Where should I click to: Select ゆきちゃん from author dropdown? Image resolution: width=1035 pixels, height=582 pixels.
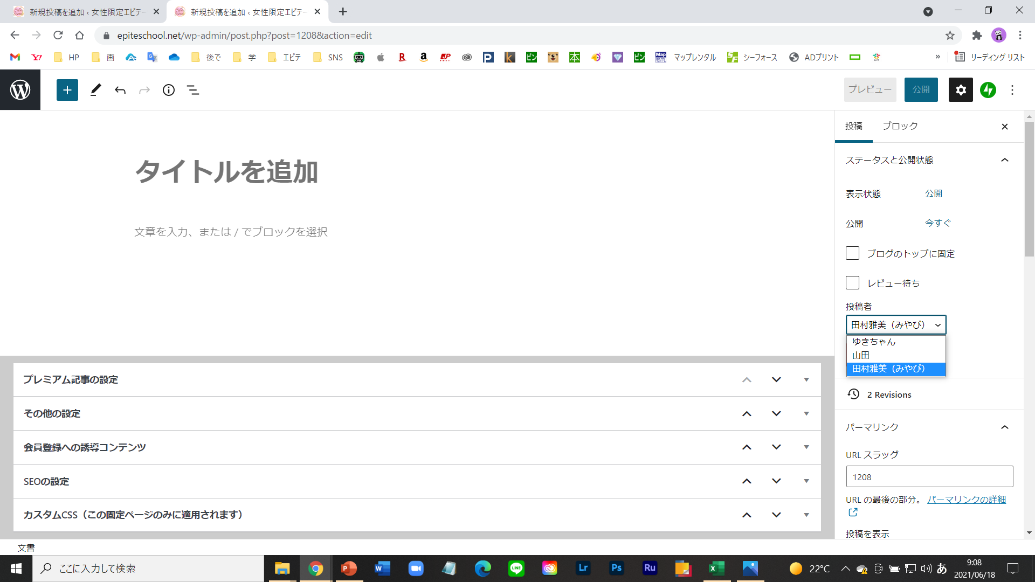pos(873,342)
